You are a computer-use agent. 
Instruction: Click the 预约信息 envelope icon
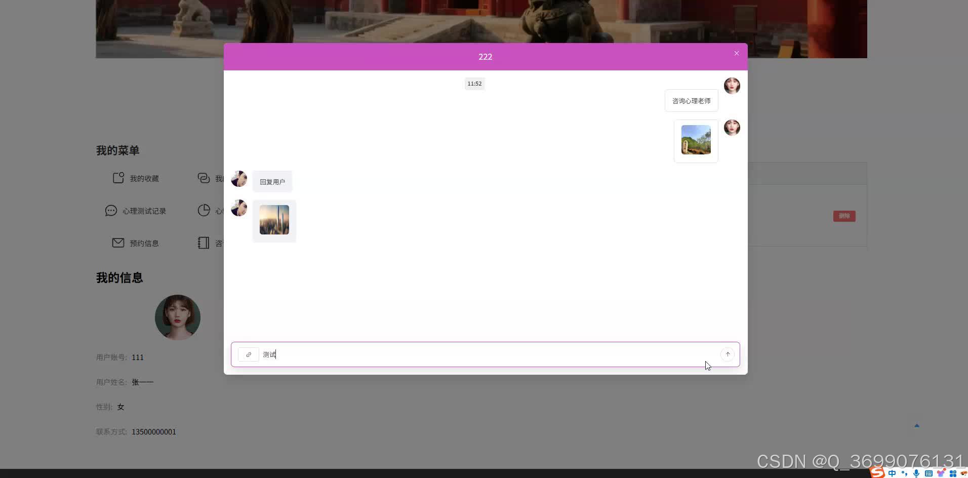[x=118, y=243]
